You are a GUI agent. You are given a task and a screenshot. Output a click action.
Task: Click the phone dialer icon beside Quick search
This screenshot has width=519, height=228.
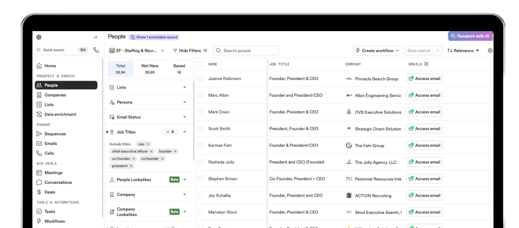click(x=96, y=50)
